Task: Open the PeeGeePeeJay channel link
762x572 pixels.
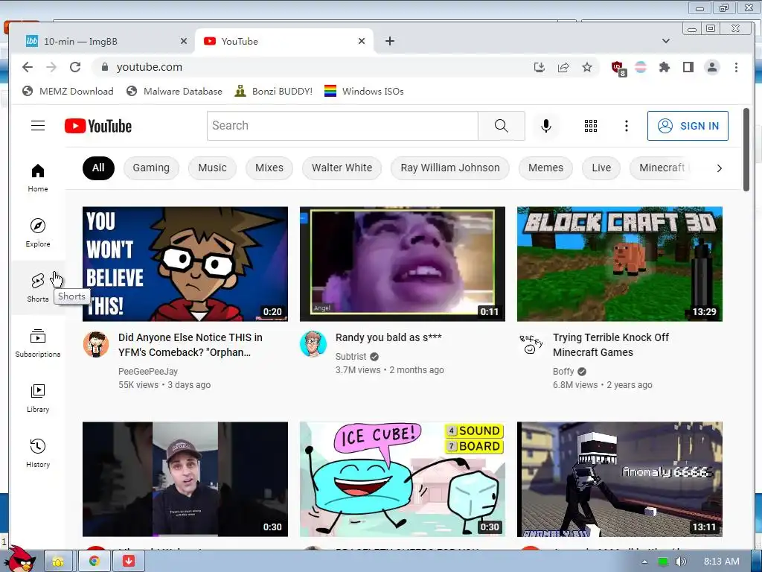Action: 148,371
